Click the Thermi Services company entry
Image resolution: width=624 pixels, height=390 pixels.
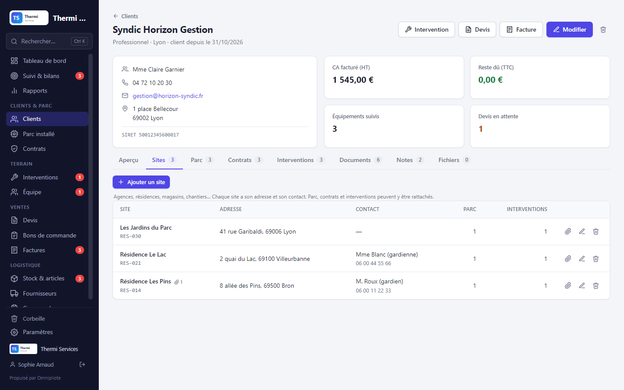pos(49,349)
